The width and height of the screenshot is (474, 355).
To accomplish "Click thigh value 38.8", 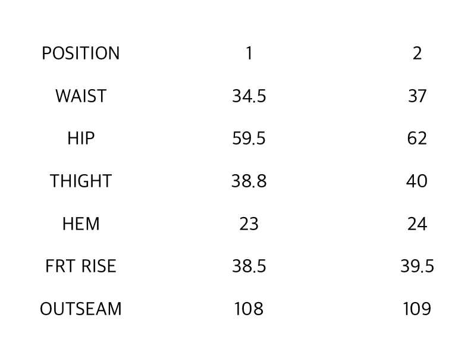I will [249, 181].
